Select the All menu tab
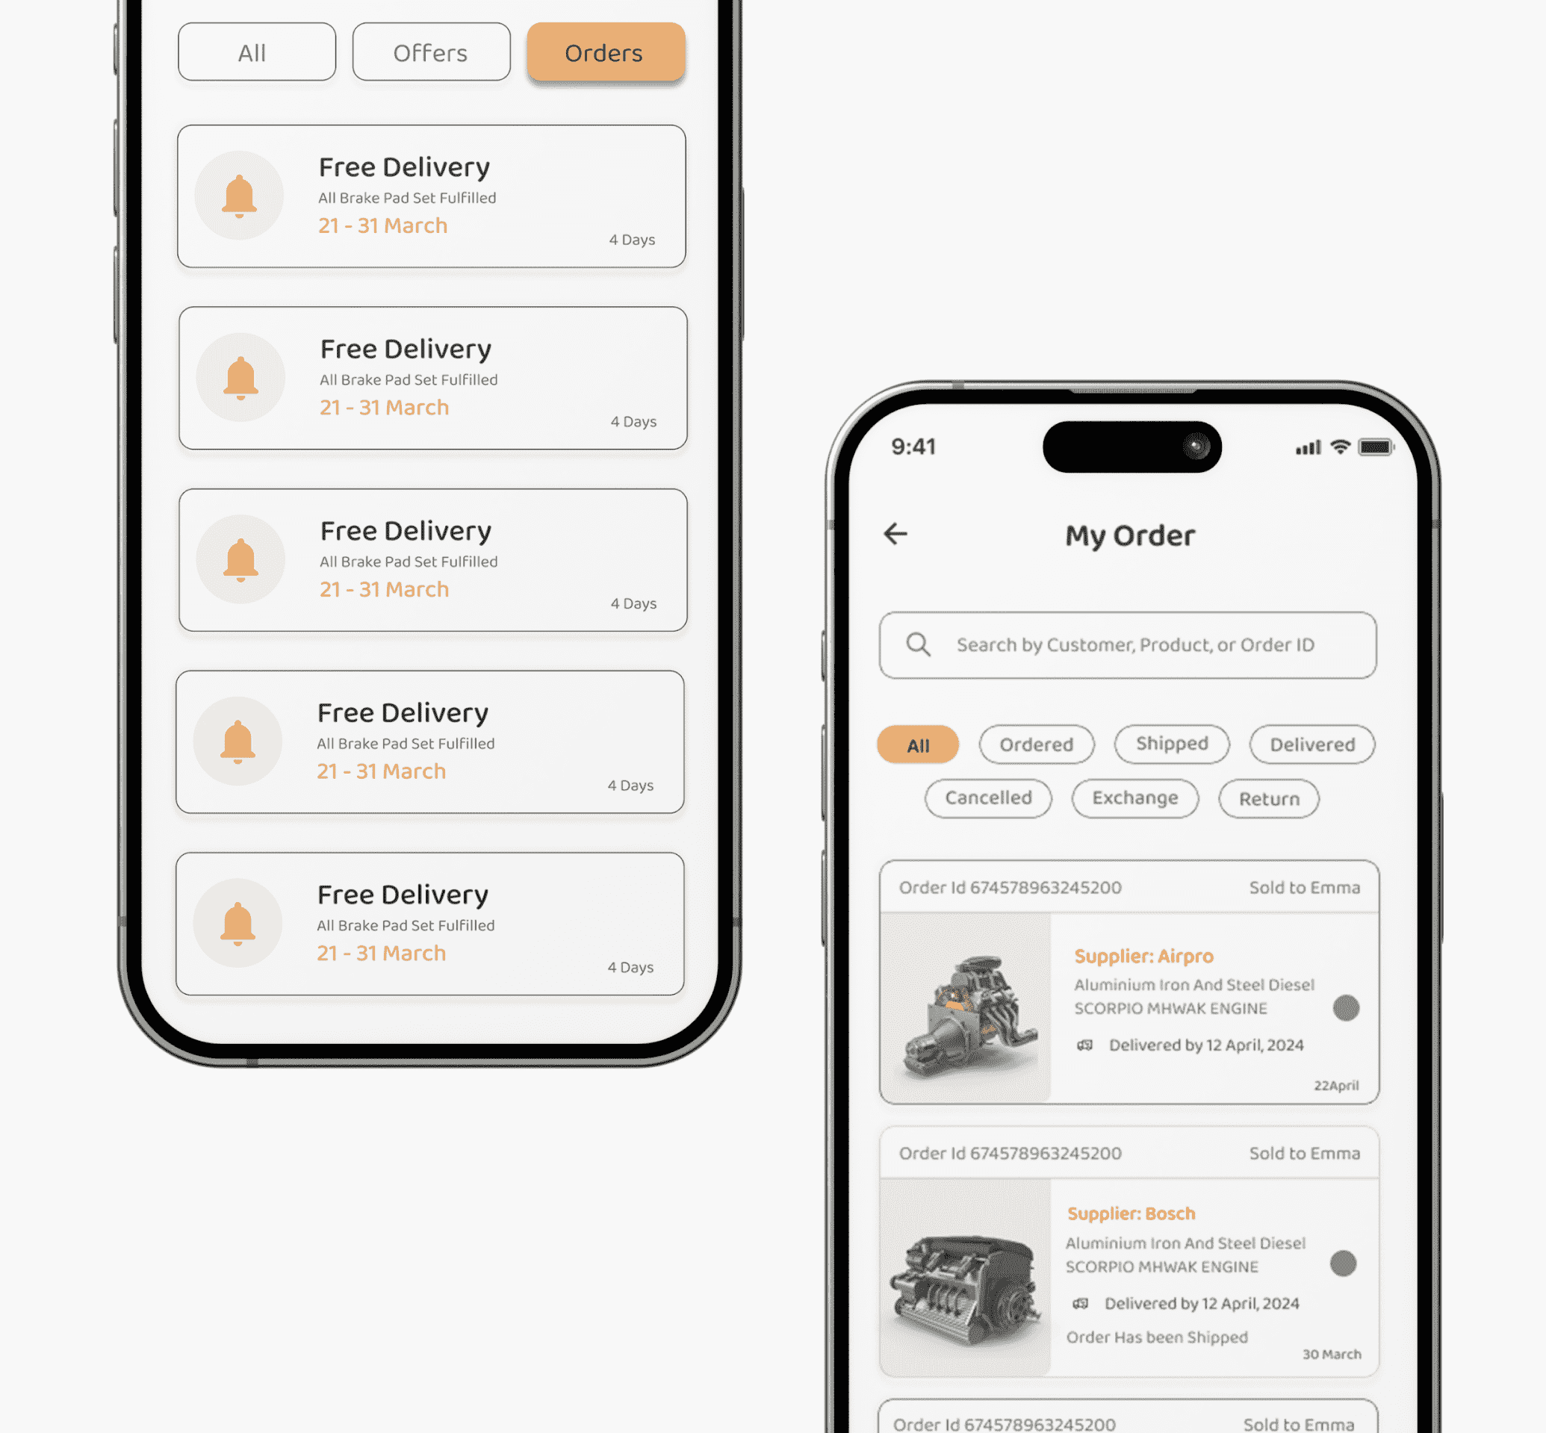1546x1433 pixels. pos(255,50)
